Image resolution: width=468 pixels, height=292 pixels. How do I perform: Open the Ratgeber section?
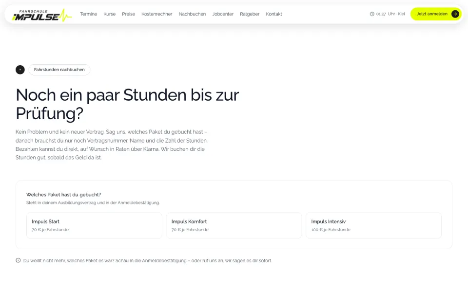(250, 14)
